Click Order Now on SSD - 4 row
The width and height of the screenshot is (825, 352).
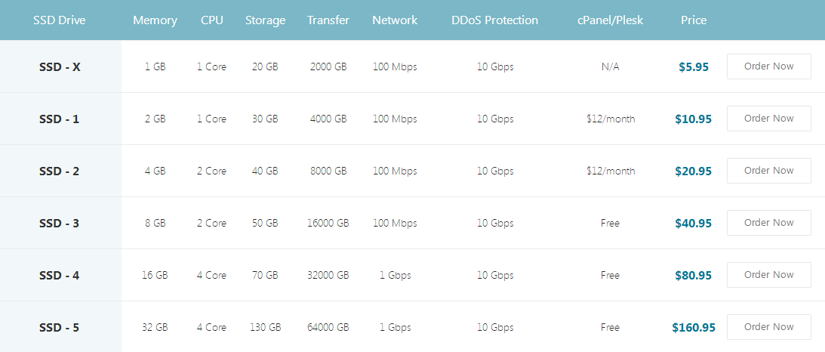point(768,275)
